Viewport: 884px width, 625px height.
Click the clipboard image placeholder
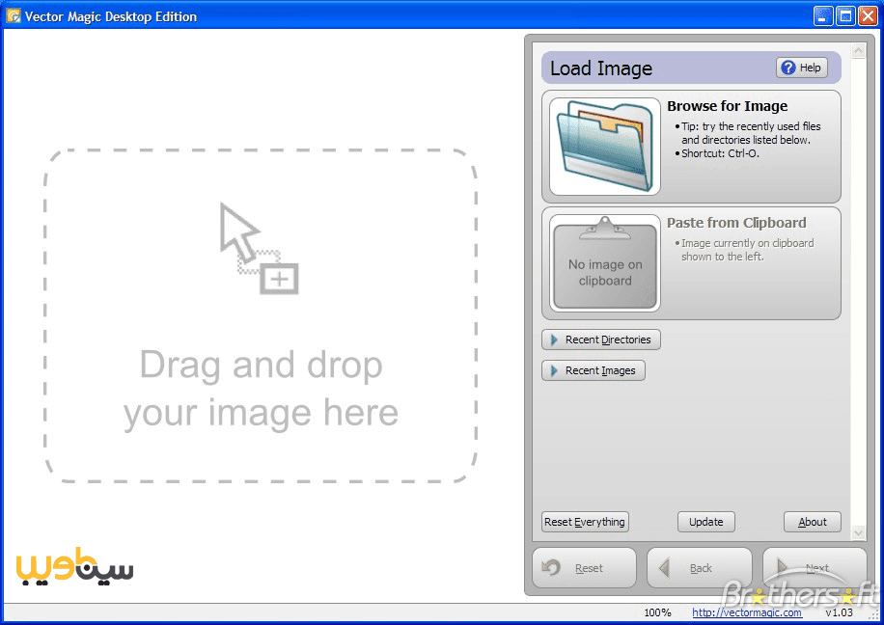click(605, 263)
